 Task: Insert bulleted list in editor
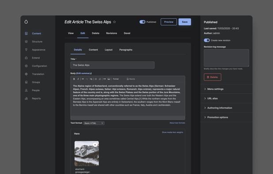[96, 79]
